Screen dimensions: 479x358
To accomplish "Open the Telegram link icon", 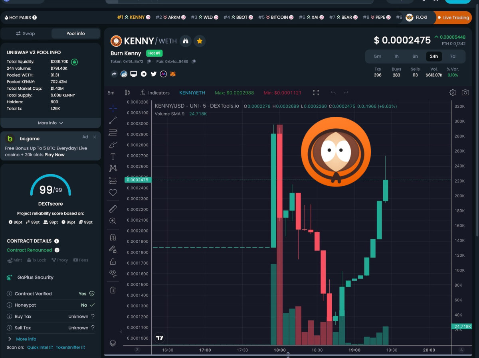I will 144,74.
